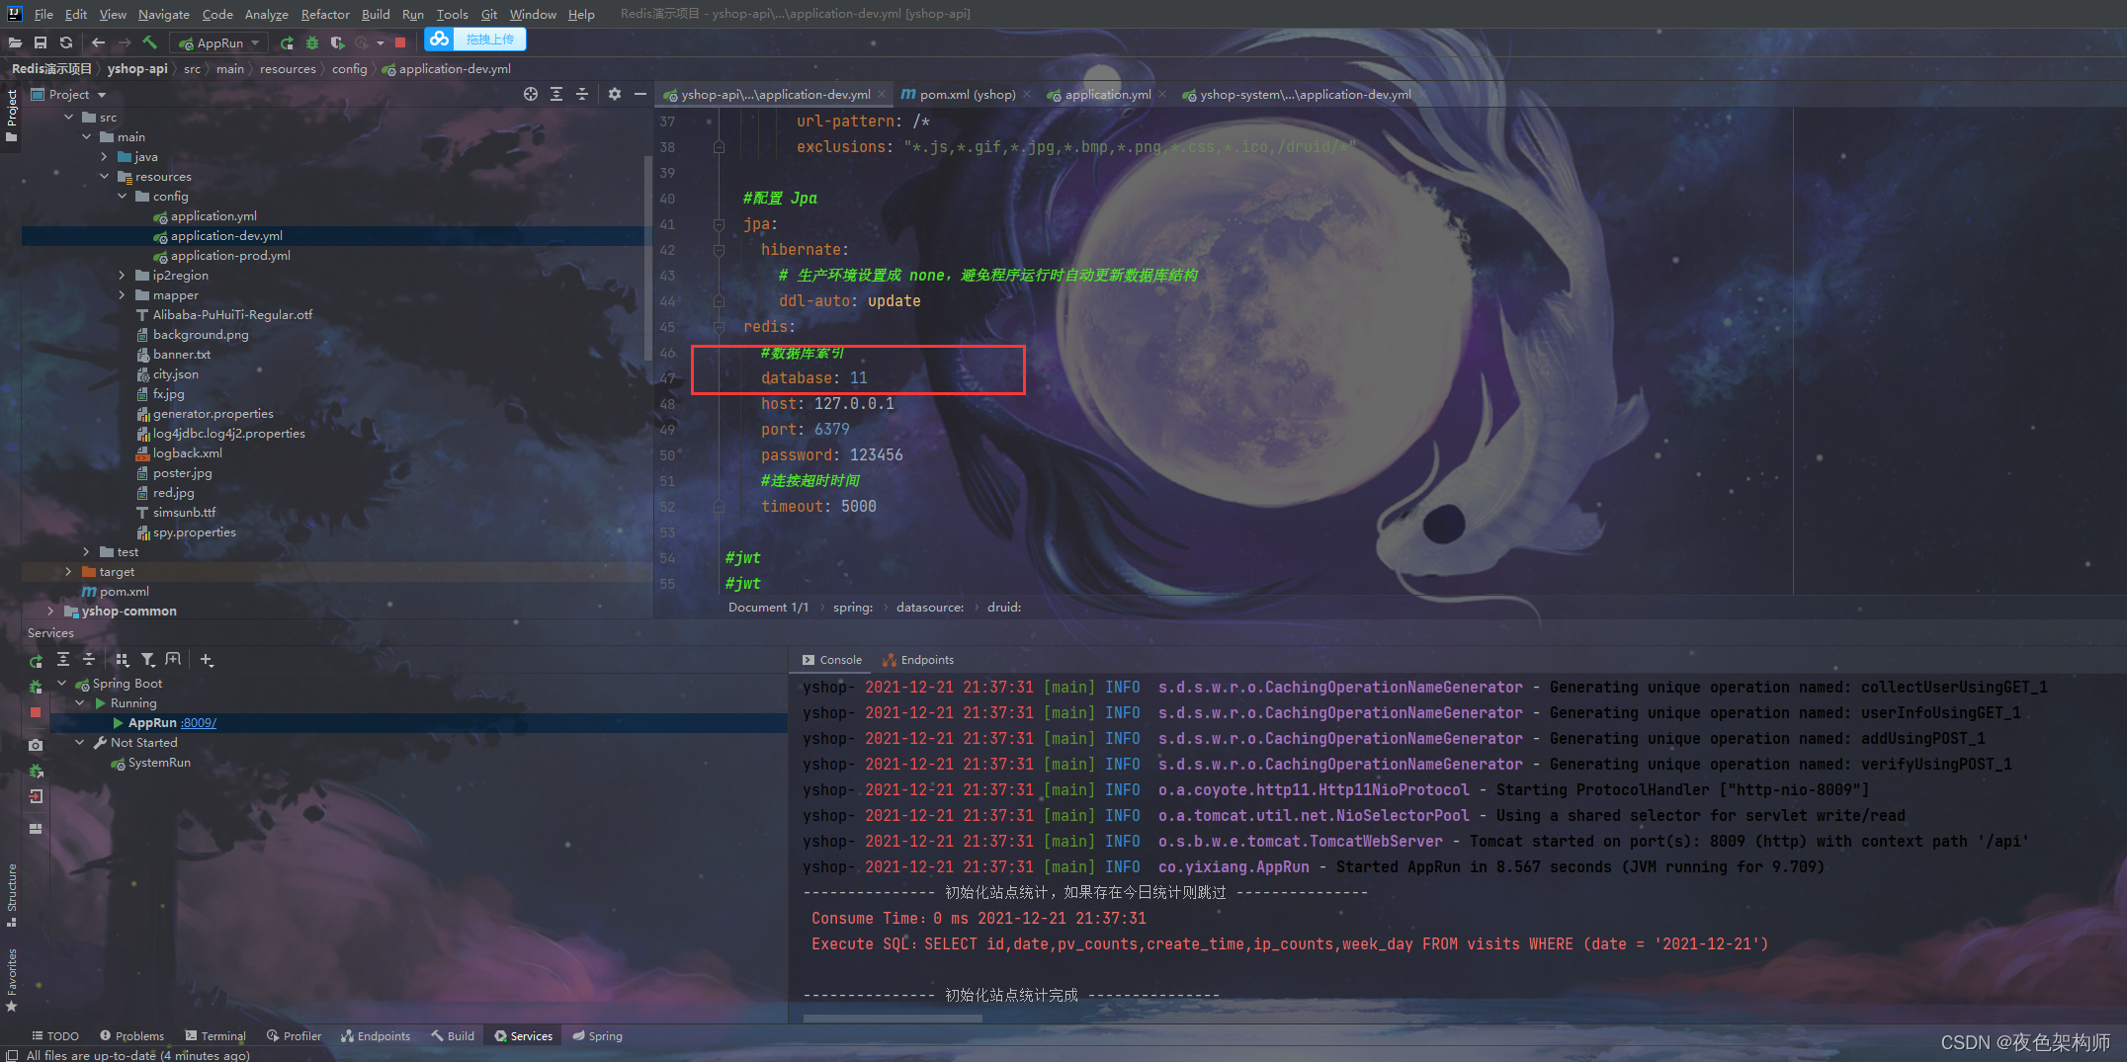The width and height of the screenshot is (2127, 1062).
Task: Select the database: 11 line in editor
Action: pyautogui.click(x=813, y=377)
